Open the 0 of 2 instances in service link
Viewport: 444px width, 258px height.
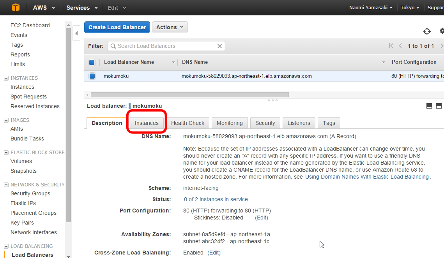tap(216, 199)
